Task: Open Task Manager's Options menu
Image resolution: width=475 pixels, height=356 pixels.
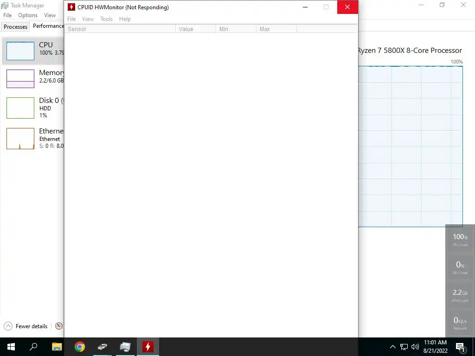Action: [28, 15]
